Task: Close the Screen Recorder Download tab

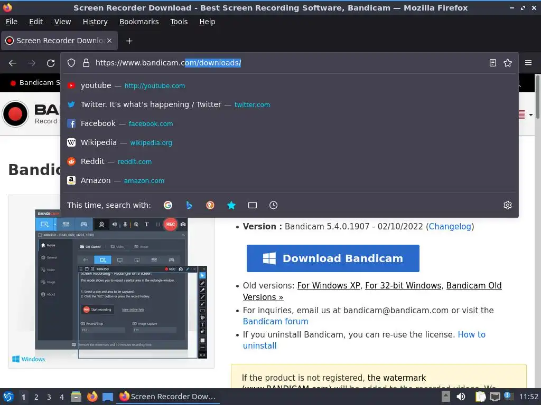Action: (109, 41)
